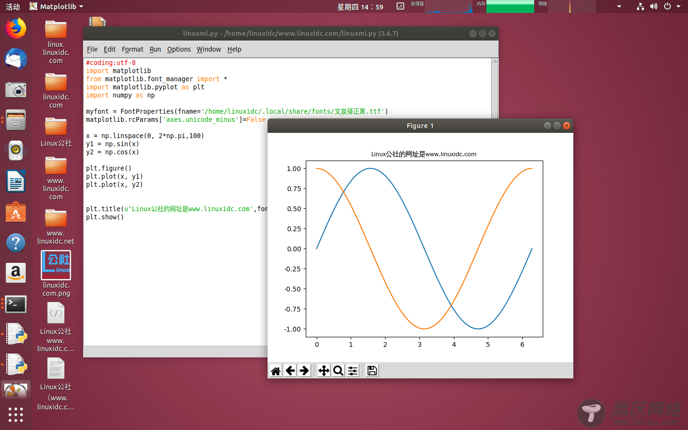
Task: Open the Window menu in IDLE
Action: pos(209,49)
